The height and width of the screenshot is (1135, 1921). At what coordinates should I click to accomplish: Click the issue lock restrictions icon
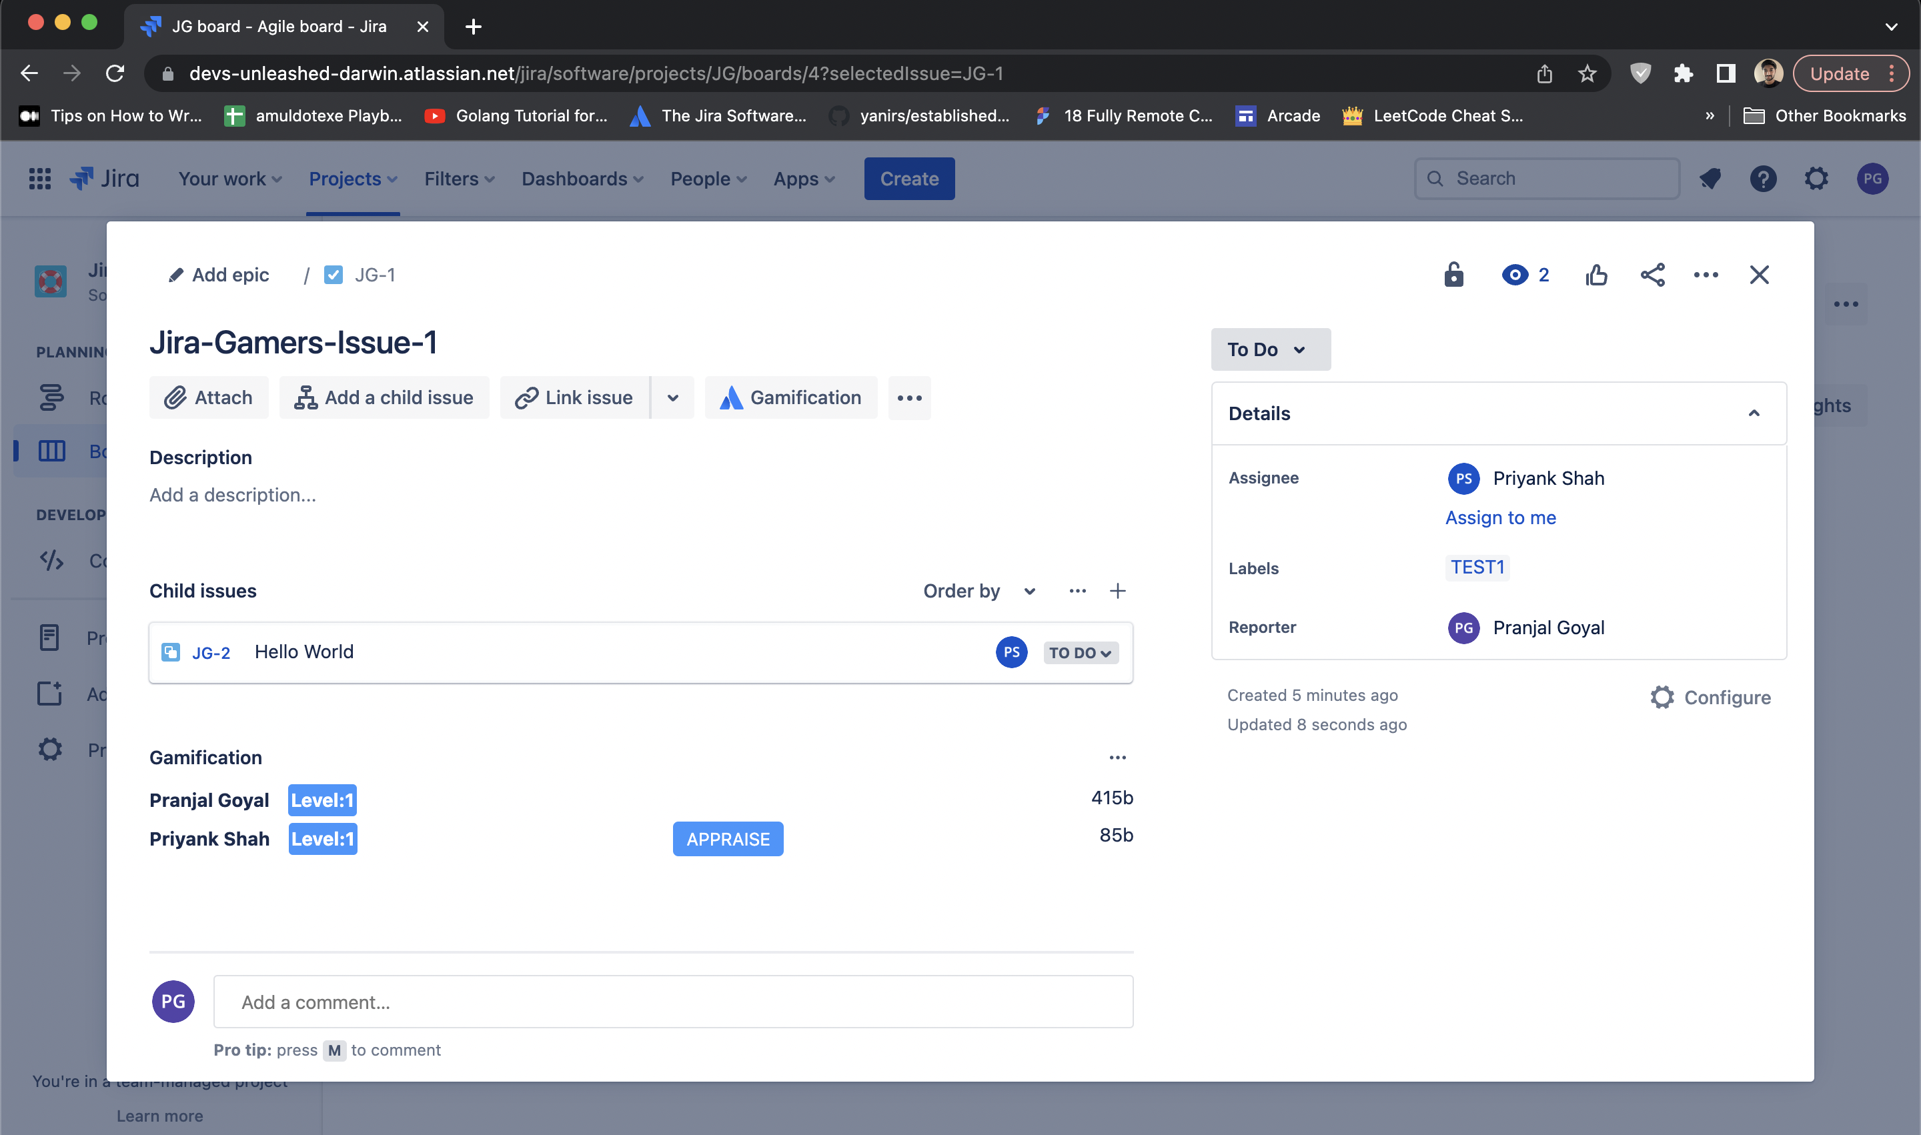pos(1453,275)
